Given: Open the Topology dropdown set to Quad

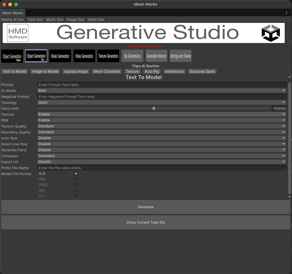Looking at the screenshot, I should [x=162, y=103].
